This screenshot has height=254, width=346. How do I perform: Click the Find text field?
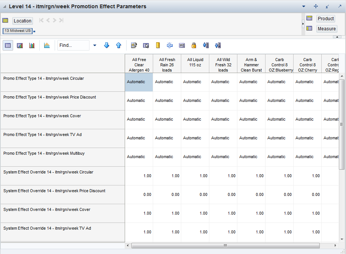coord(73,45)
